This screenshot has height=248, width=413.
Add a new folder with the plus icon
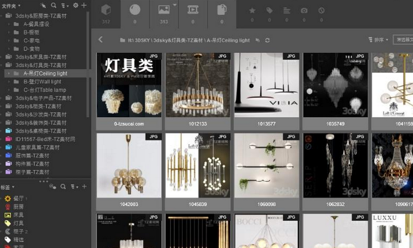coord(84,5)
